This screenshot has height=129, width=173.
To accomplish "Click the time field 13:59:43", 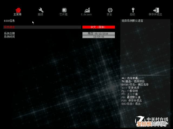I will 98,37.
